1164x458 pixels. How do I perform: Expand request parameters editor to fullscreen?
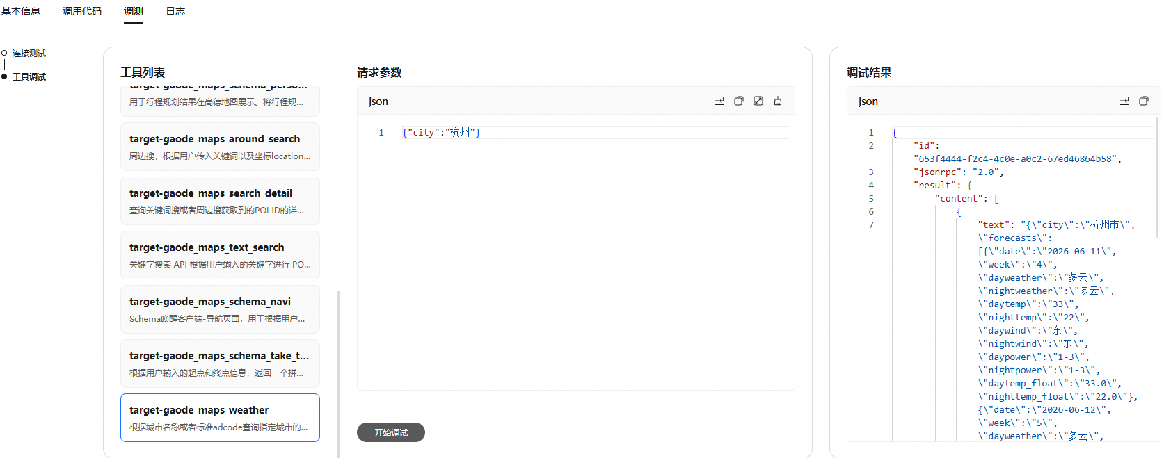pyautogui.click(x=758, y=101)
